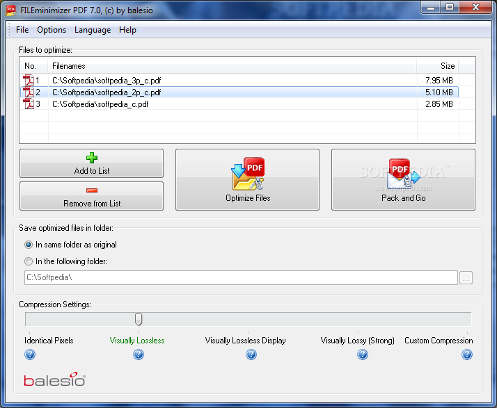Open help icon under Visually Lossless Display
This screenshot has height=408, width=497.
pos(251,354)
